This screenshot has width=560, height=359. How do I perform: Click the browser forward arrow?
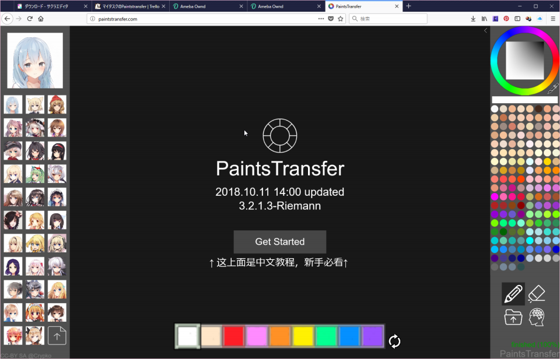(x=19, y=19)
